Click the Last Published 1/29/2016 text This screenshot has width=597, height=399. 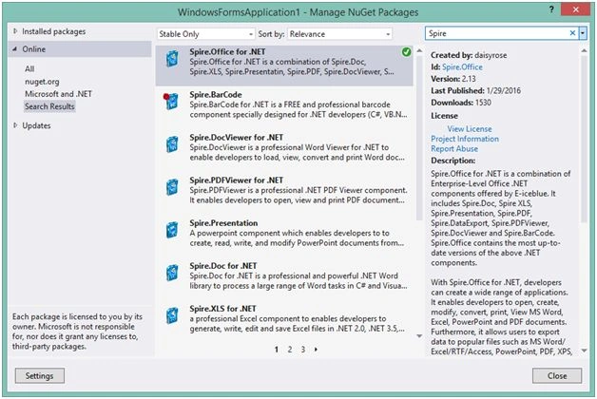[475, 90]
